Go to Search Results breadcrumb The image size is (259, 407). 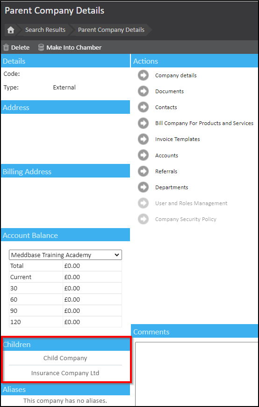click(45, 30)
